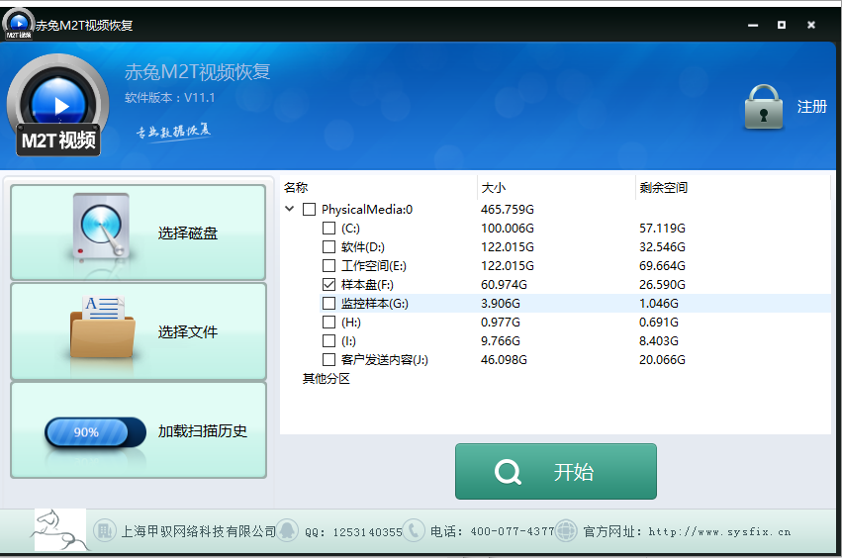Click the padlock registration icon

coord(764,107)
